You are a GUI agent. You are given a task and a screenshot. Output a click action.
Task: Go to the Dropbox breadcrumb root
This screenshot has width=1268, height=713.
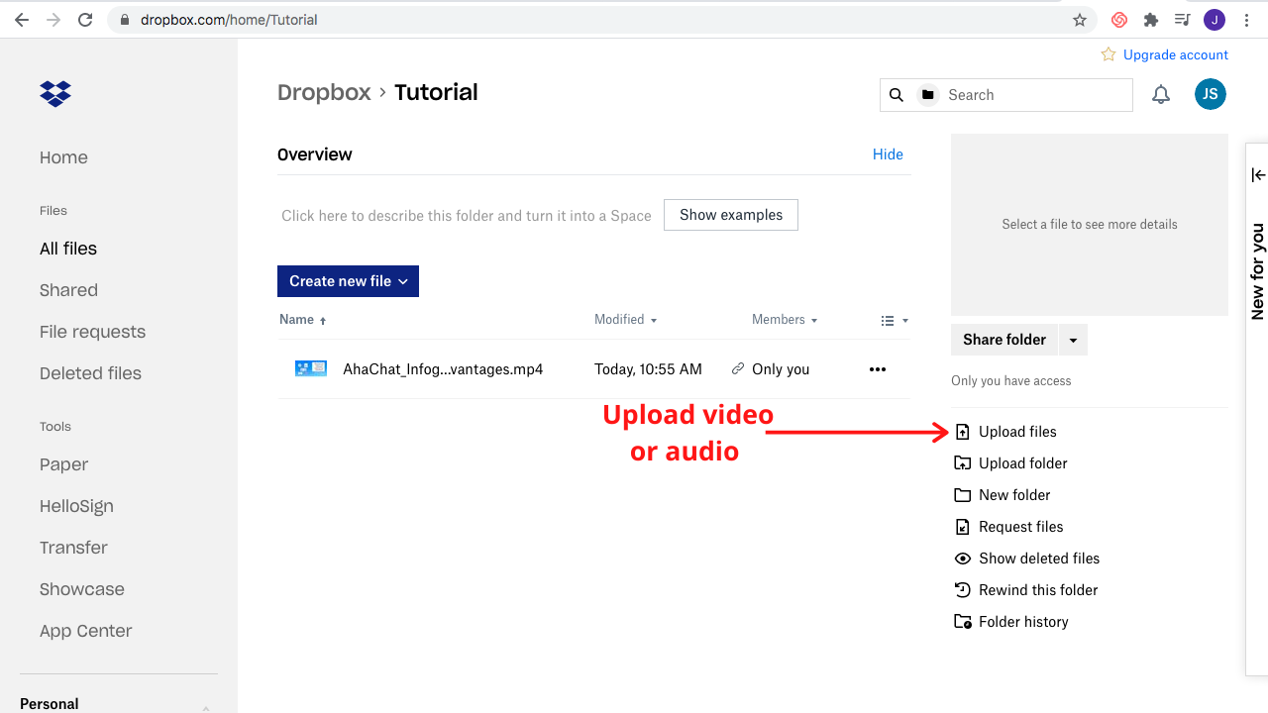(324, 92)
